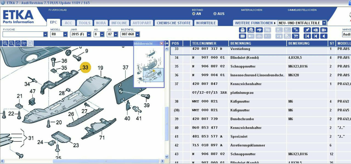Viewport: 351px width, 164px height.
Task: Click the greyed-out key icon
Action: click(x=251, y=36)
